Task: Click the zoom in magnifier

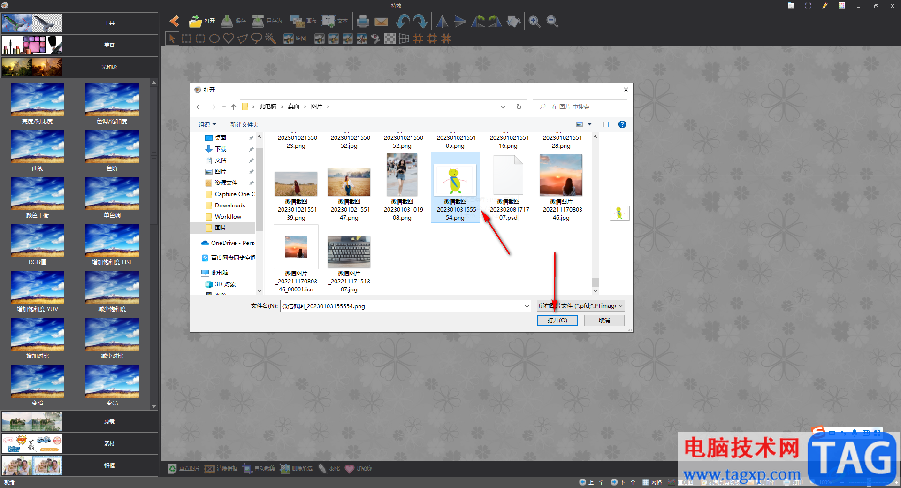Action: tap(534, 21)
